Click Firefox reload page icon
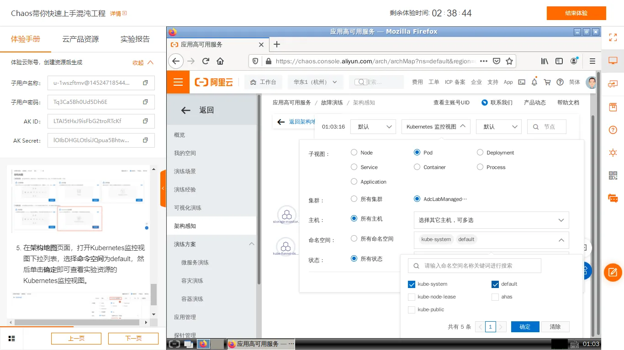Viewport: 624px width, 350px height. pos(206,61)
